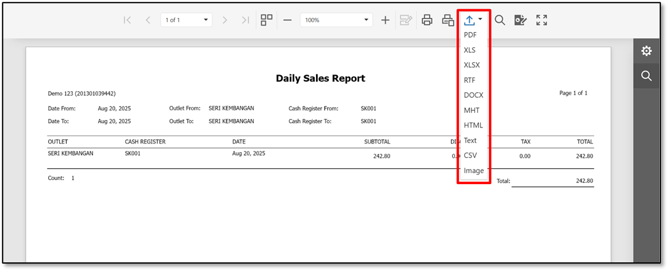Click the 'Count:' label
This screenshot has width=669, height=271.
(x=56, y=178)
